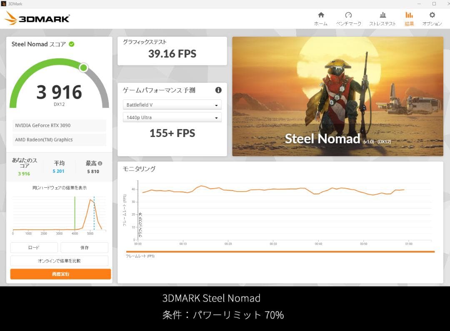The width and height of the screenshot is (450, 331).
Task: Open the 1440p Ultra resolution dropdown
Action: 172,118
